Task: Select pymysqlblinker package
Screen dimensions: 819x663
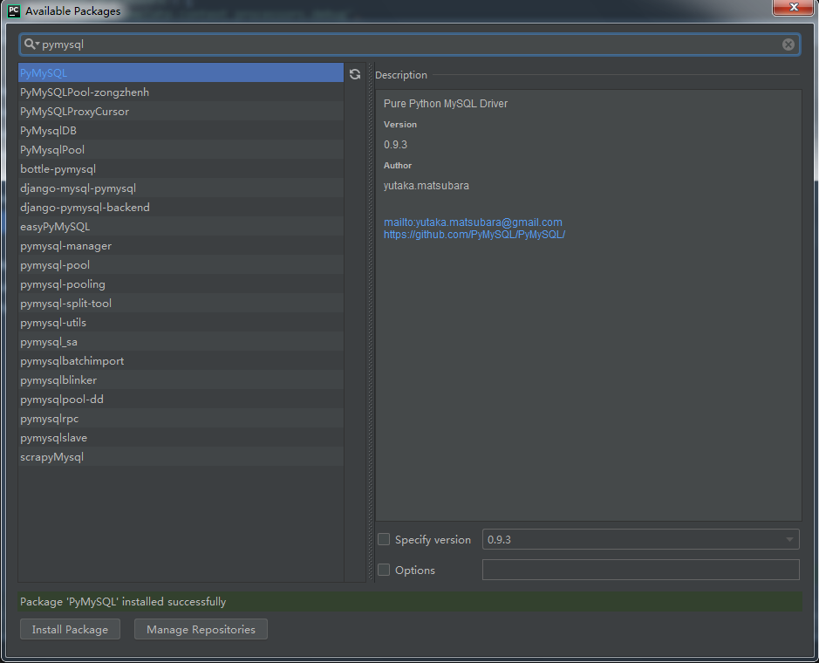Action: pyautogui.click(x=181, y=379)
